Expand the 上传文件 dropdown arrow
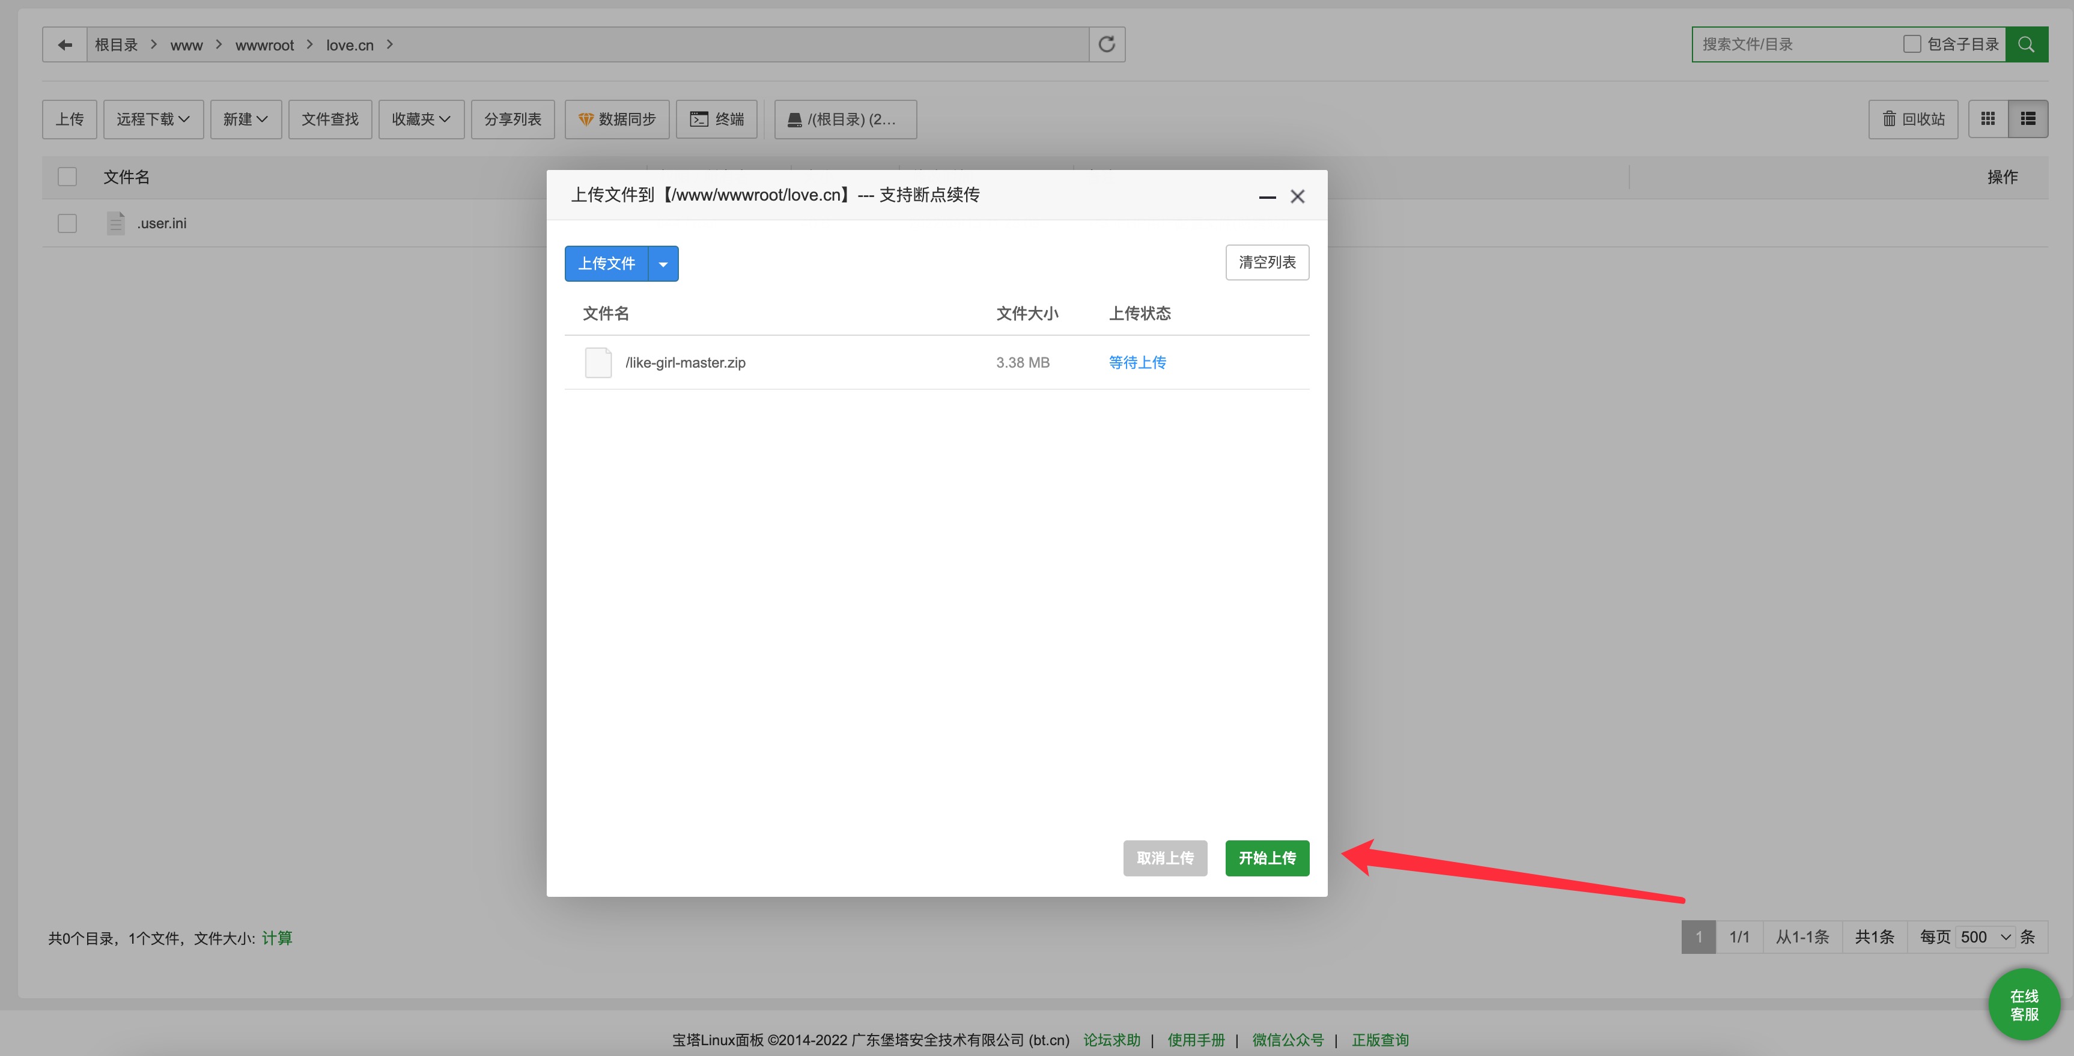The height and width of the screenshot is (1056, 2074). [663, 264]
